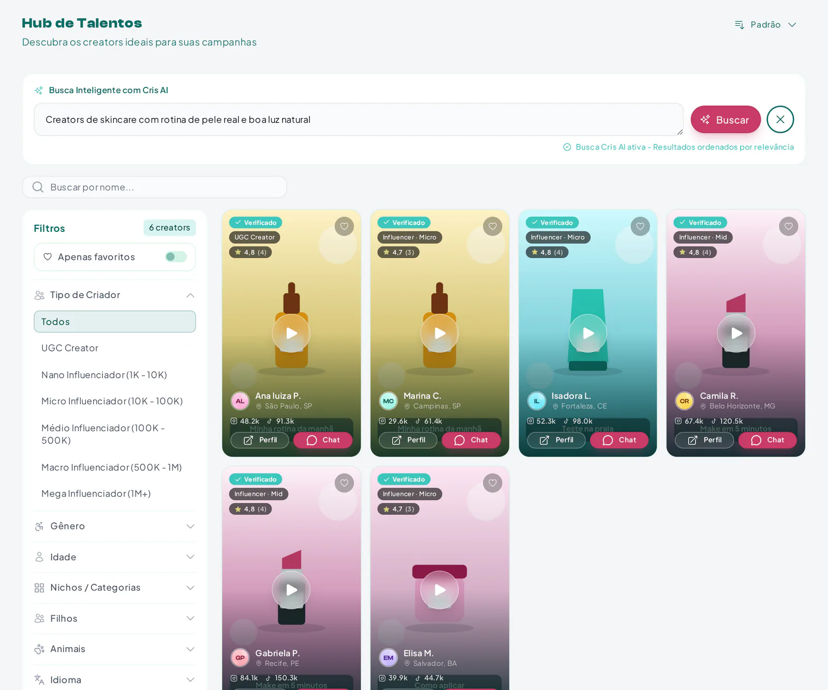The width and height of the screenshot is (828, 690).
Task: Click the CR avatar of Camila R.
Action: click(x=684, y=401)
